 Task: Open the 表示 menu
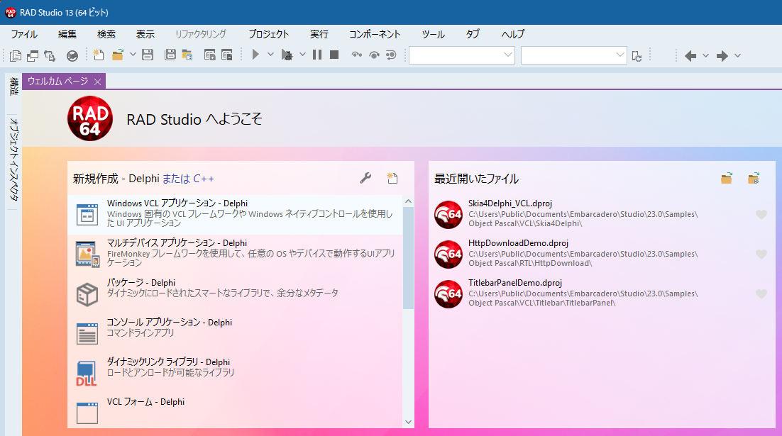coord(145,34)
